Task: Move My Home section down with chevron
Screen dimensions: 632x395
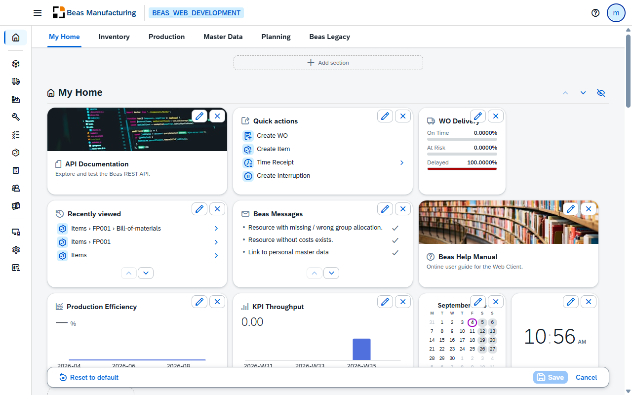Action: (583, 93)
